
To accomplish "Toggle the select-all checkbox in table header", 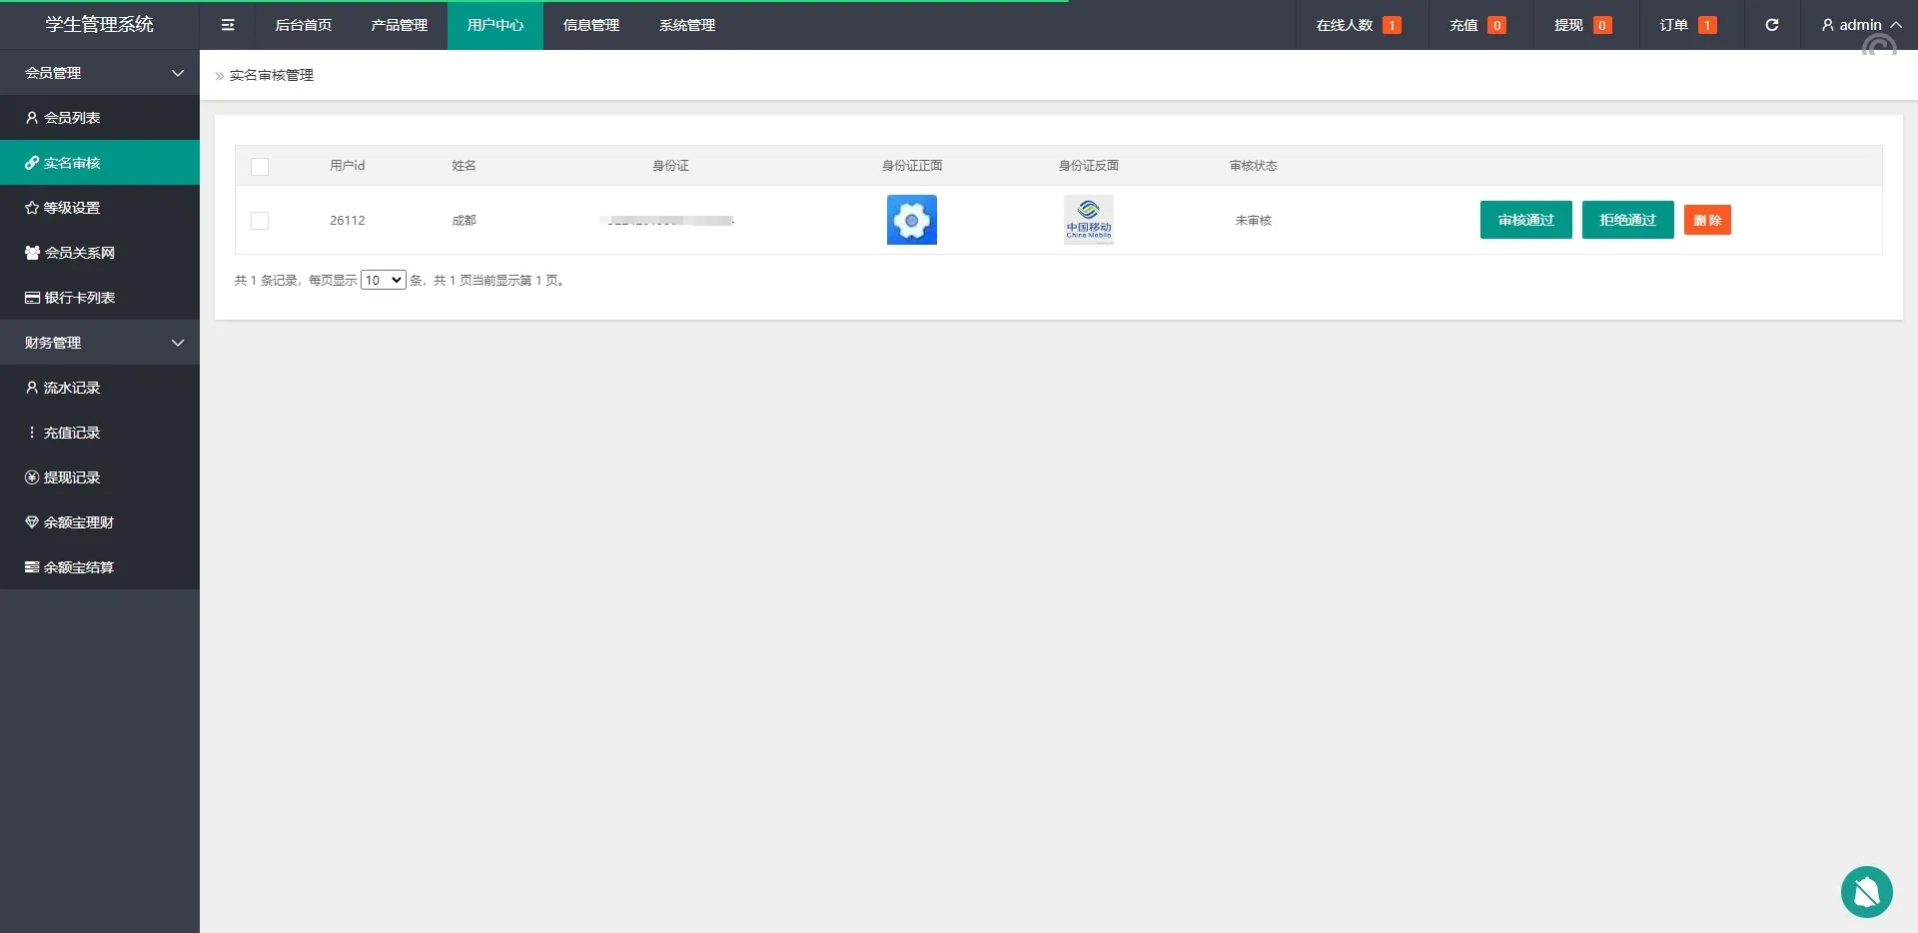I will [260, 166].
